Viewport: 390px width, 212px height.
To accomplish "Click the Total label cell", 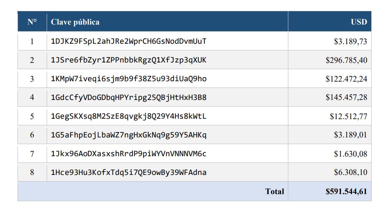I will point(275,191).
